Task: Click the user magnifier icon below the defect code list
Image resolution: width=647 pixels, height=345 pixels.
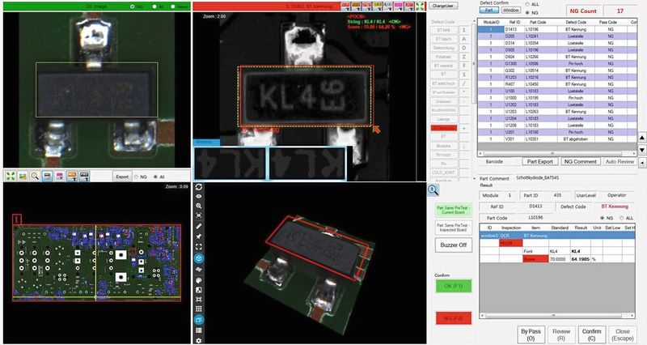Action: (433, 190)
